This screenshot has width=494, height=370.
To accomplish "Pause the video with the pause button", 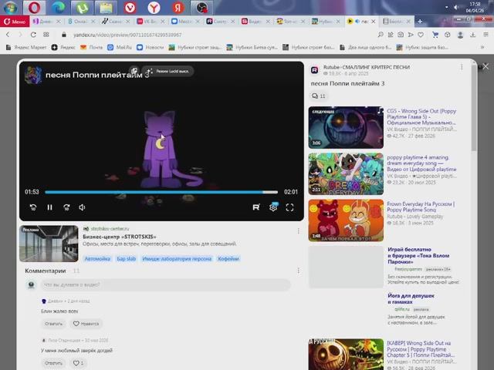I will pos(49,207).
